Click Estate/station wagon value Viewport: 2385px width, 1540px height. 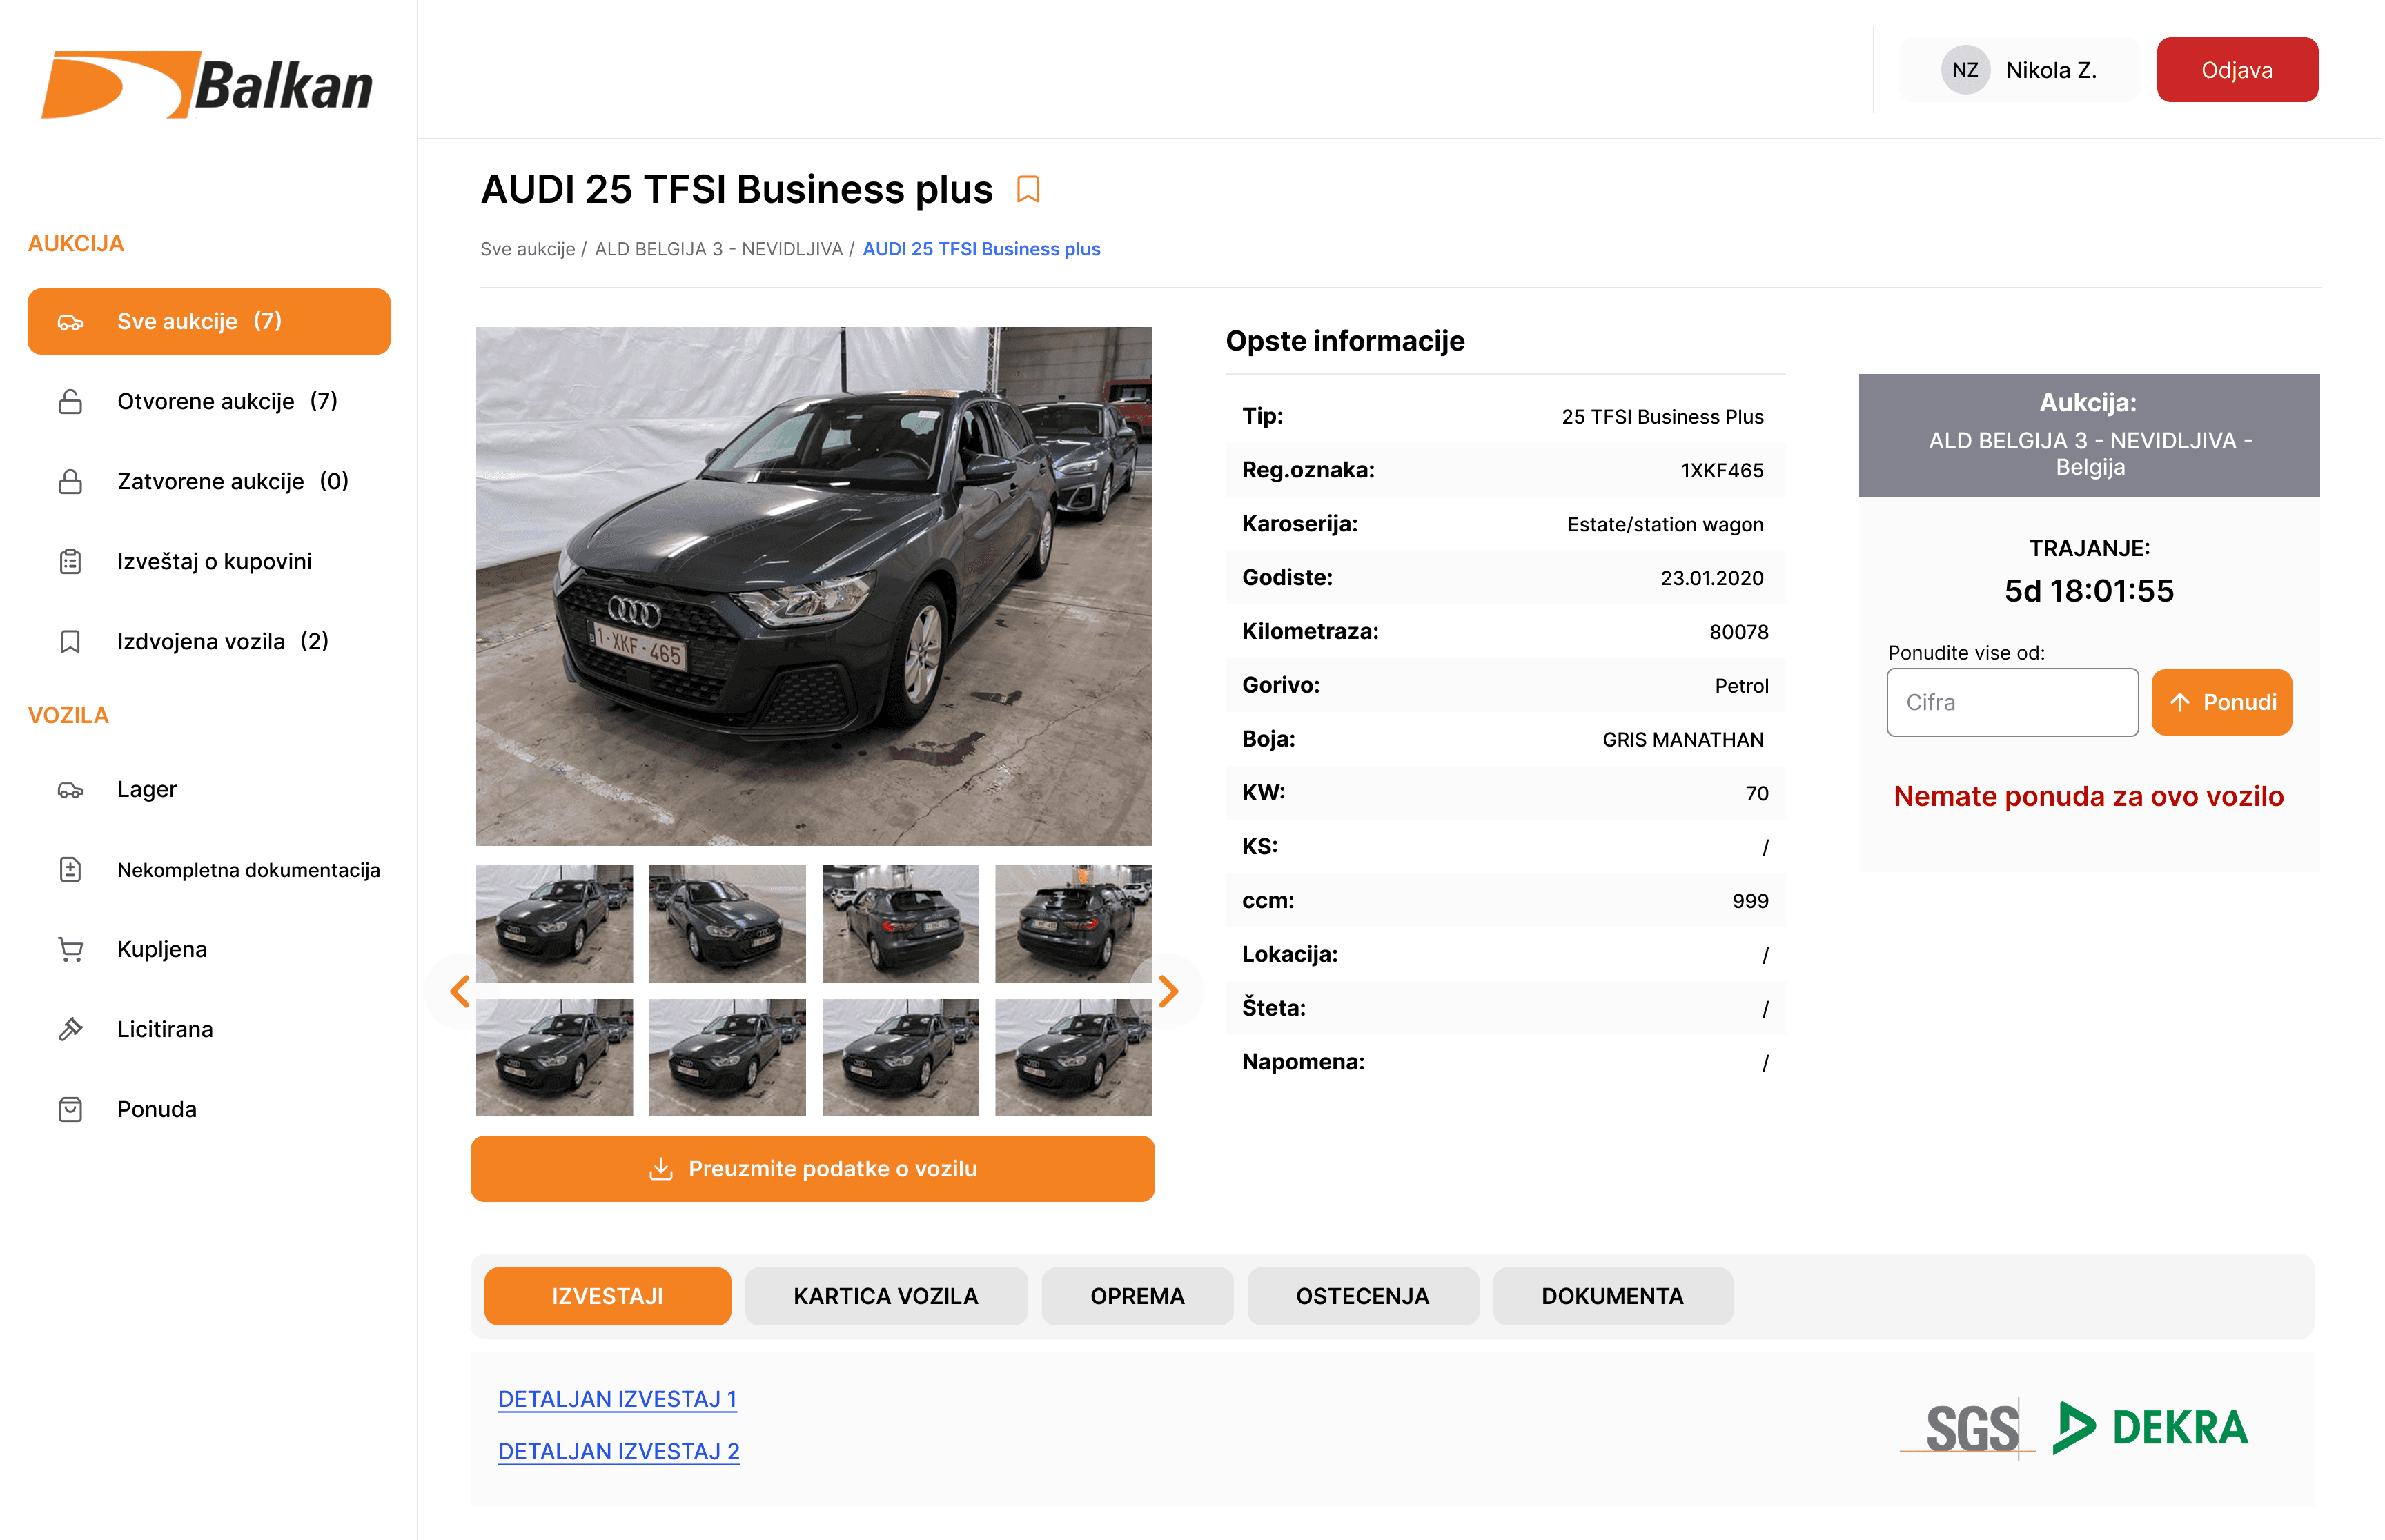pyautogui.click(x=1666, y=525)
